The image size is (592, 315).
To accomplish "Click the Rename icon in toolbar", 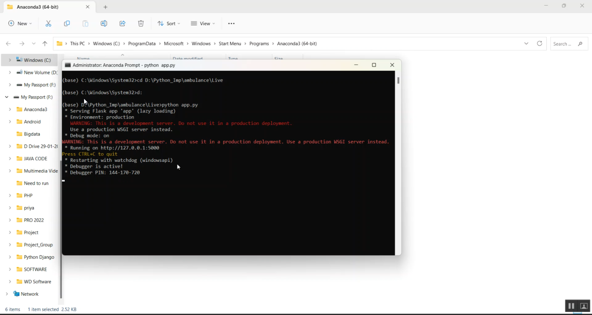I will point(104,24).
